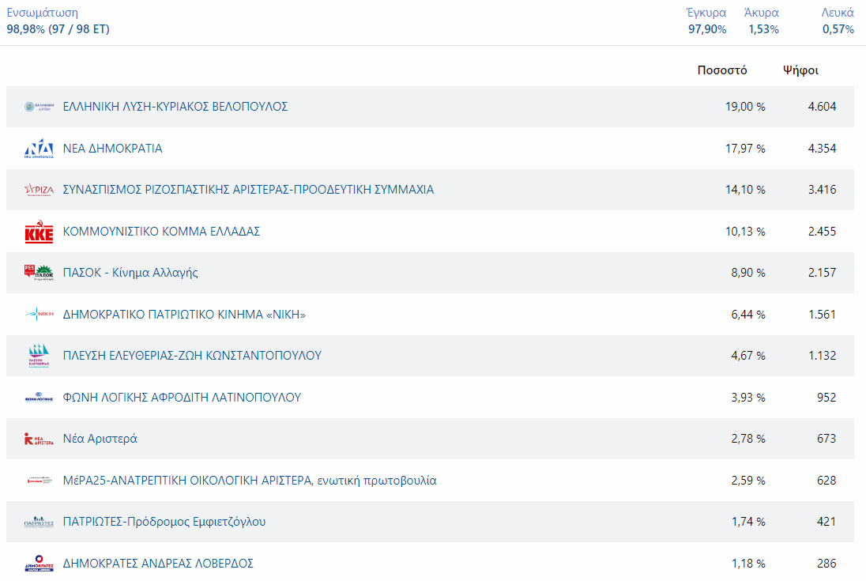Click the 3,93 % percentage cell
This screenshot has width=866, height=581.
748,397
